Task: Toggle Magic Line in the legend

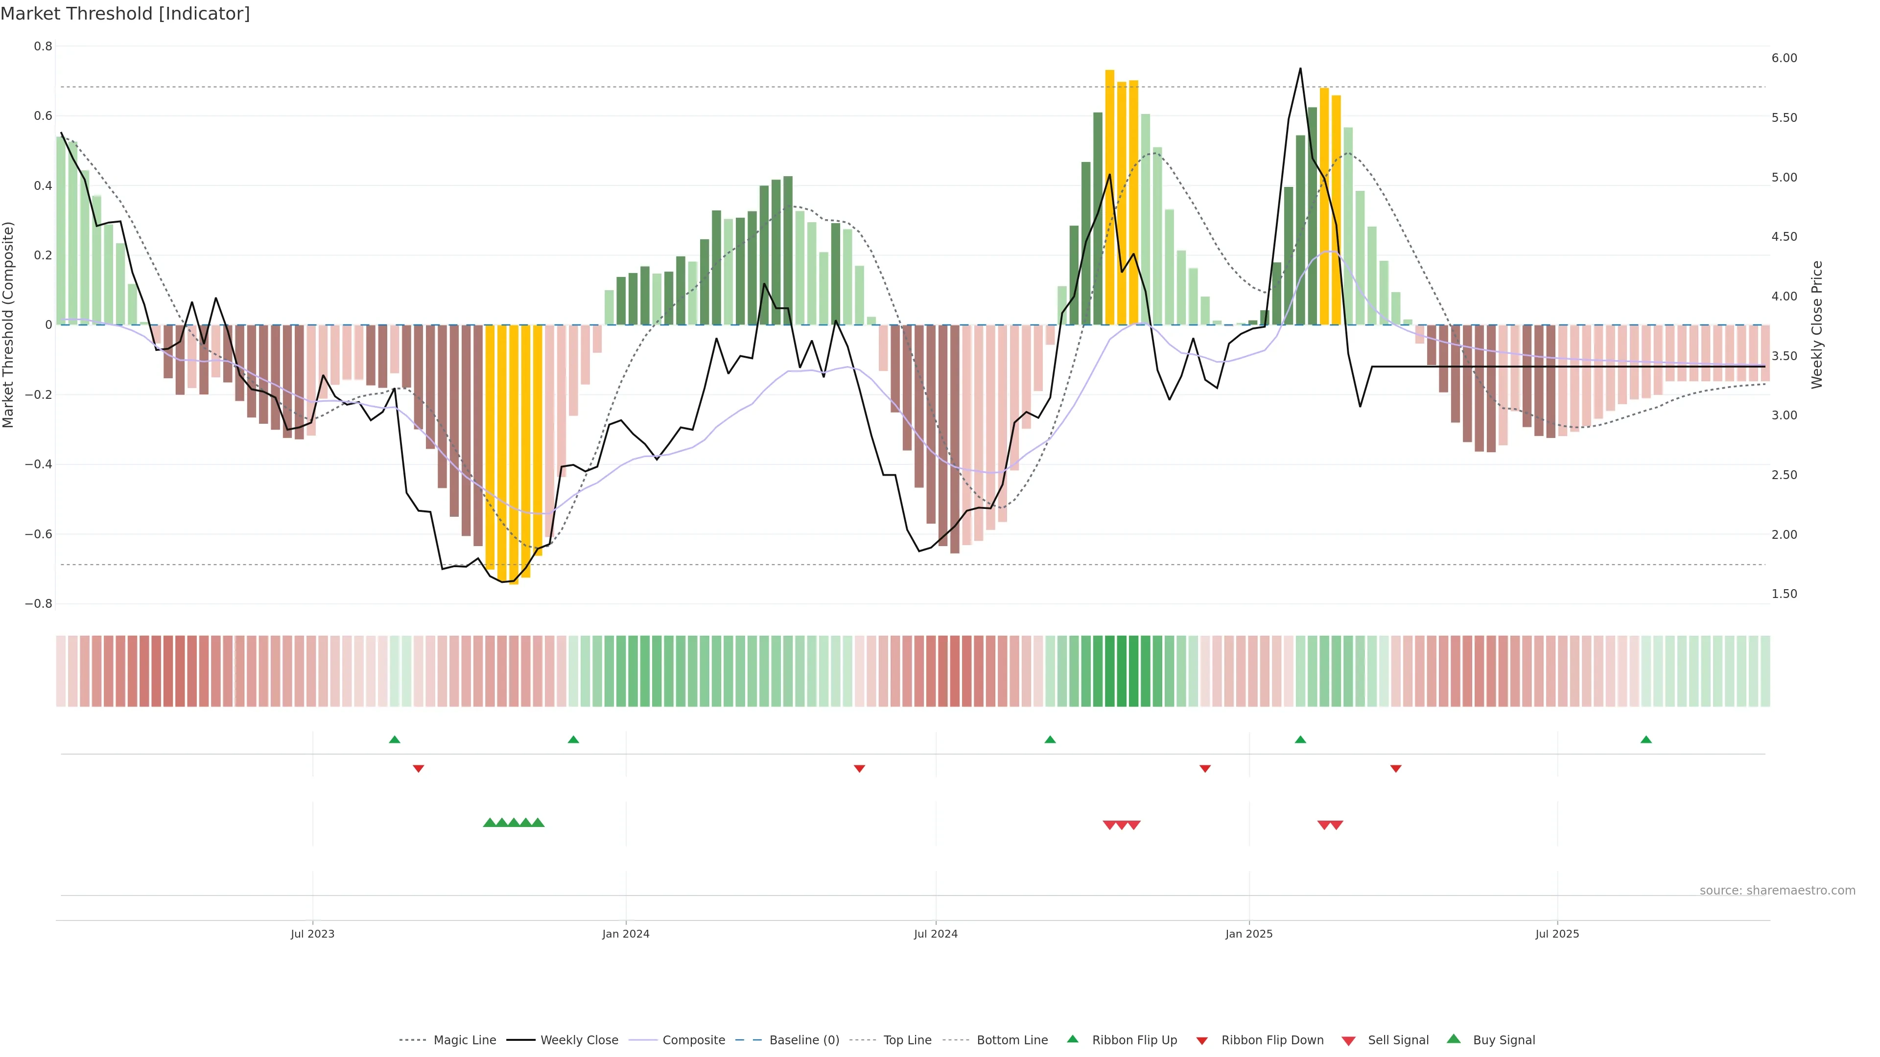Action: pos(464,1040)
